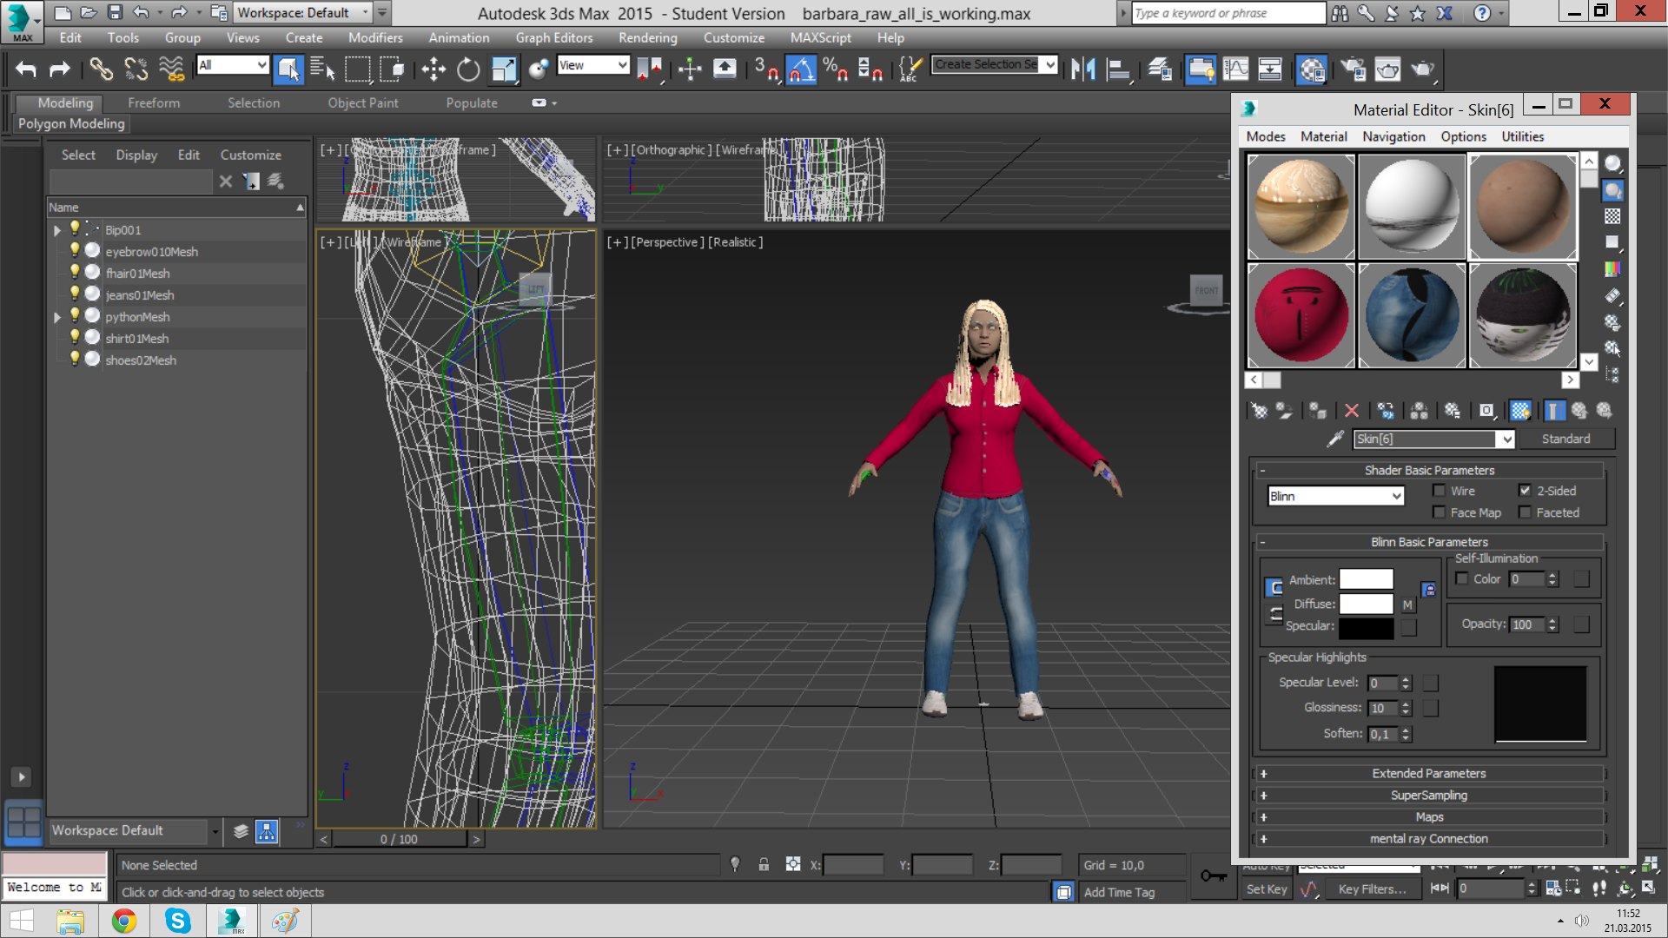Uncheck the 2-Sided option

(x=1525, y=491)
